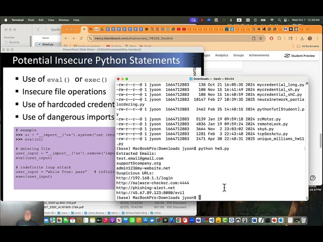Click the battery status icon
The image size is (323, 242).
click(x=263, y=20)
